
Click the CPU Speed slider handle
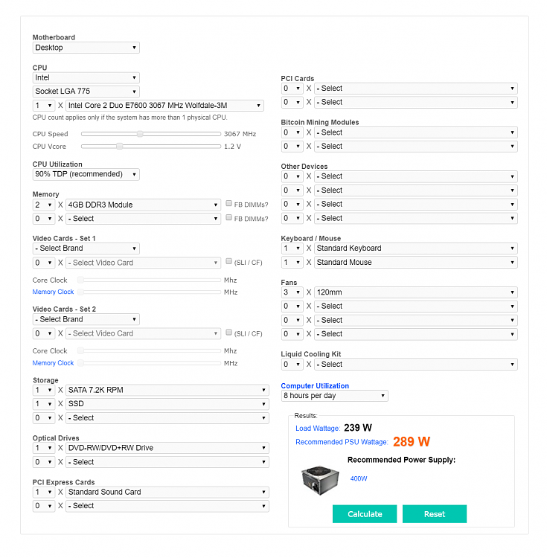140,134
